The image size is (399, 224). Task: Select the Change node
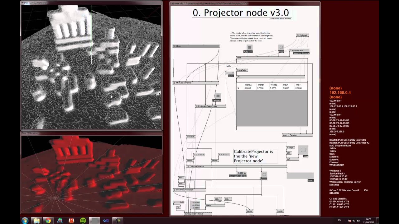click(291, 148)
